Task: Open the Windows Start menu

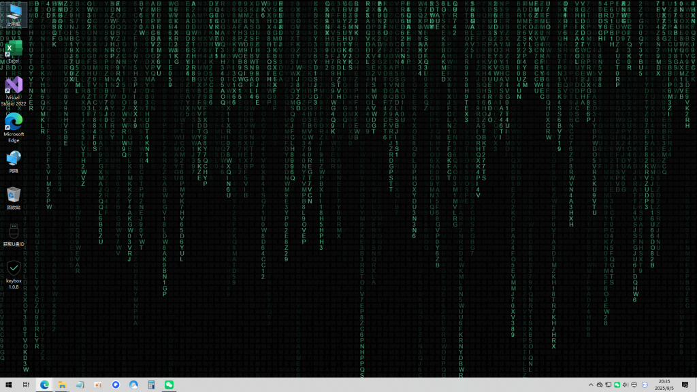Action: [9, 385]
